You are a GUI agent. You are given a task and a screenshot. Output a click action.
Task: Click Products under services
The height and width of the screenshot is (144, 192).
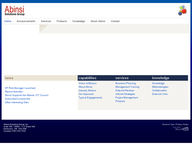[120, 101]
